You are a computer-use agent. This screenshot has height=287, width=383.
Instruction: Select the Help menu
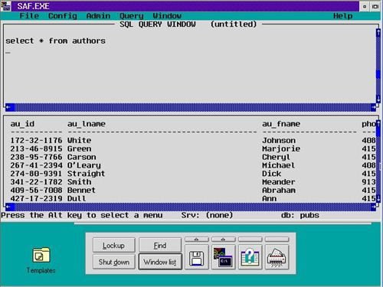click(x=343, y=16)
